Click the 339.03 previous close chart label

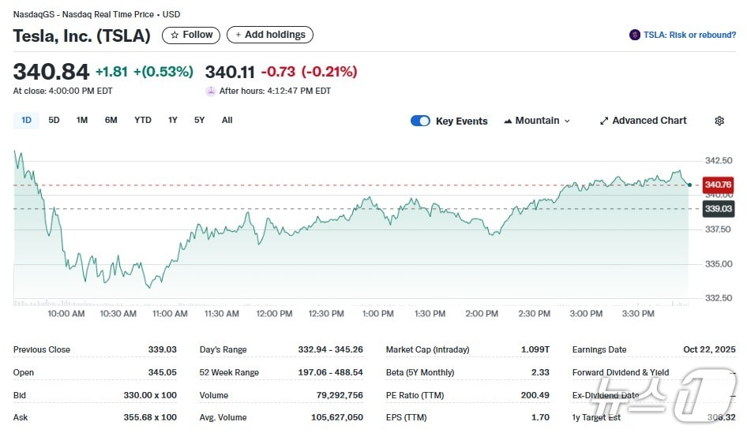(718, 209)
